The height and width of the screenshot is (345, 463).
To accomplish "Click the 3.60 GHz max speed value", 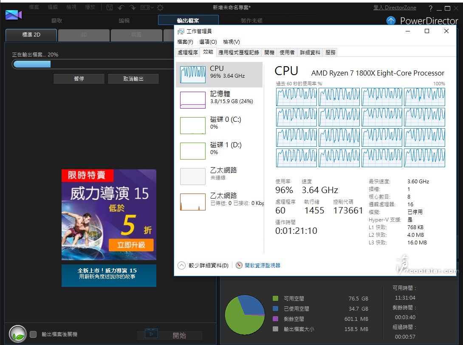I will (418, 181).
